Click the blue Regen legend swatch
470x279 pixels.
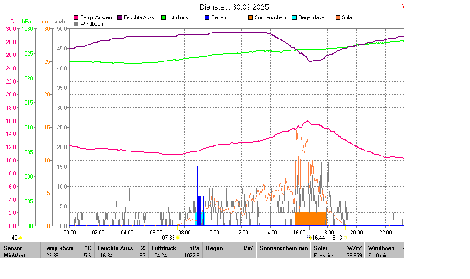click(x=207, y=17)
